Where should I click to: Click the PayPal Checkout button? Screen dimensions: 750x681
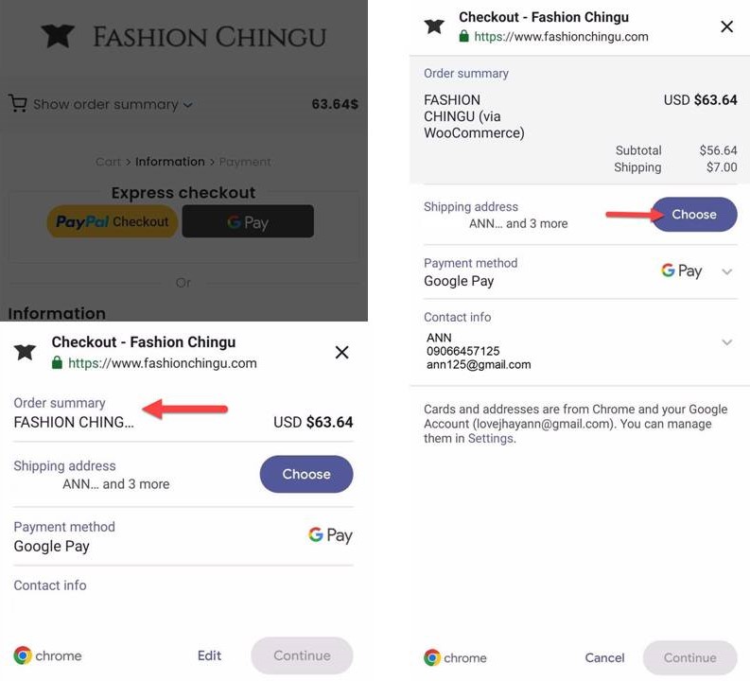[x=113, y=221]
